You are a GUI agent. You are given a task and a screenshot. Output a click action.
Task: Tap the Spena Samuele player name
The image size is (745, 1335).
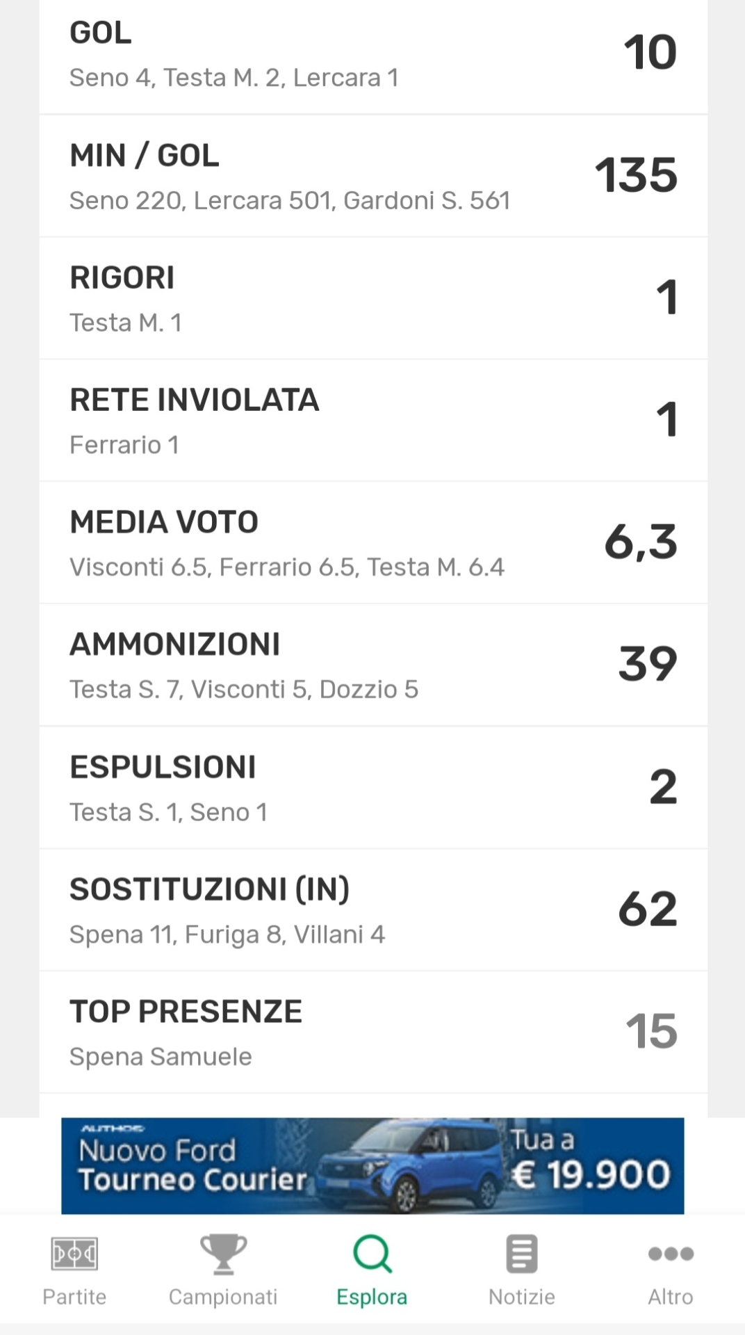point(161,1057)
